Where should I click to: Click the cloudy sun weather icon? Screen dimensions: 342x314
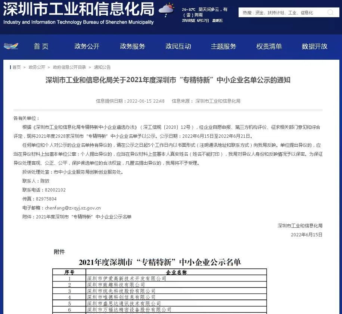pyautogui.click(x=167, y=10)
